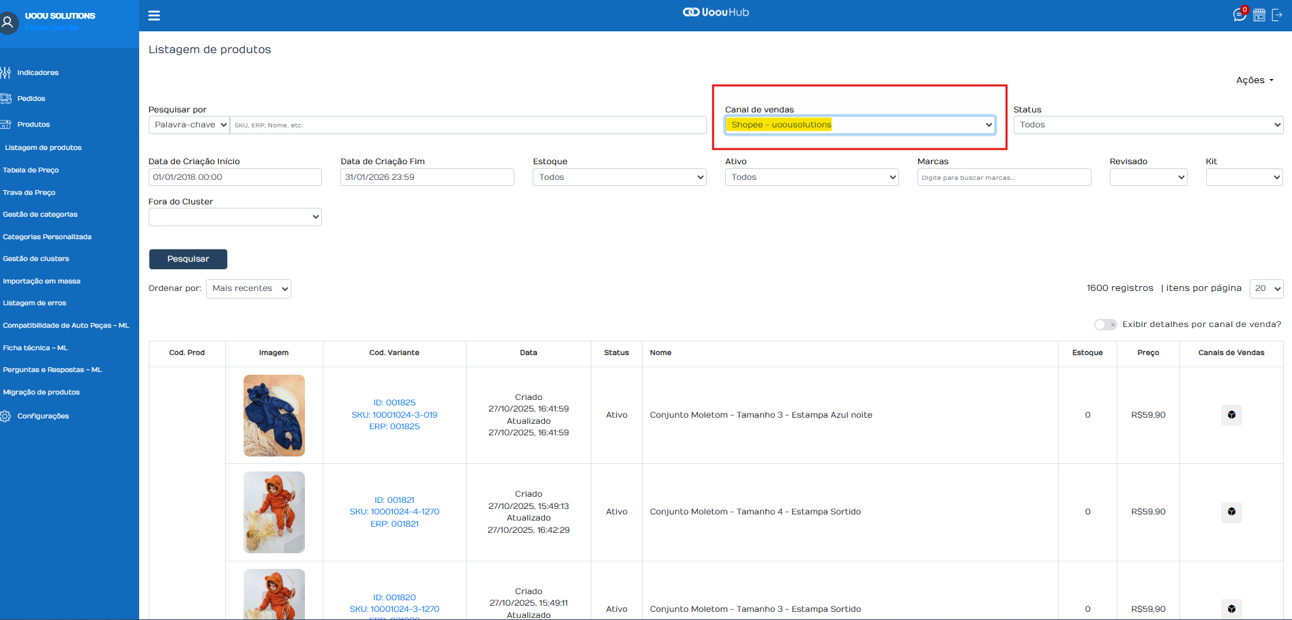
Task: Click the Estoque column header
Action: 1087,352
